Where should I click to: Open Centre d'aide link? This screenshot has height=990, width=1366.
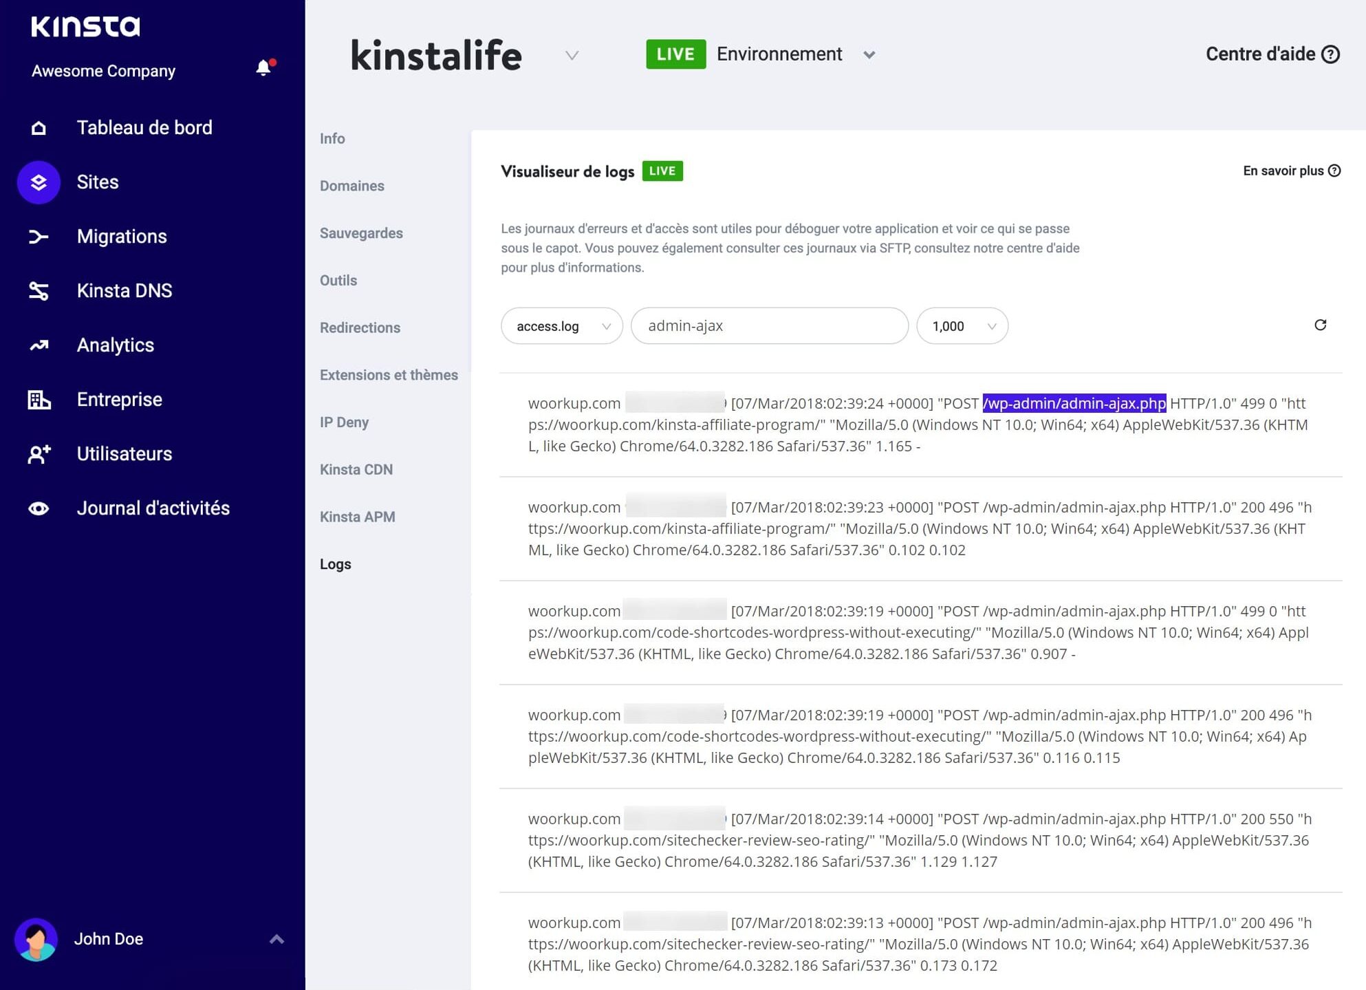point(1272,54)
